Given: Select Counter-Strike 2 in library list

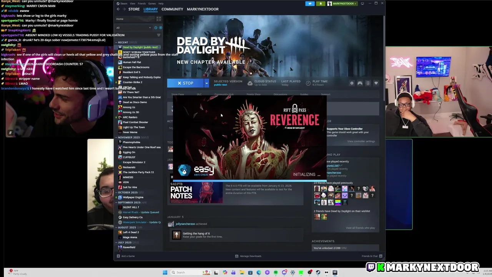Looking at the screenshot, I should point(132,82).
